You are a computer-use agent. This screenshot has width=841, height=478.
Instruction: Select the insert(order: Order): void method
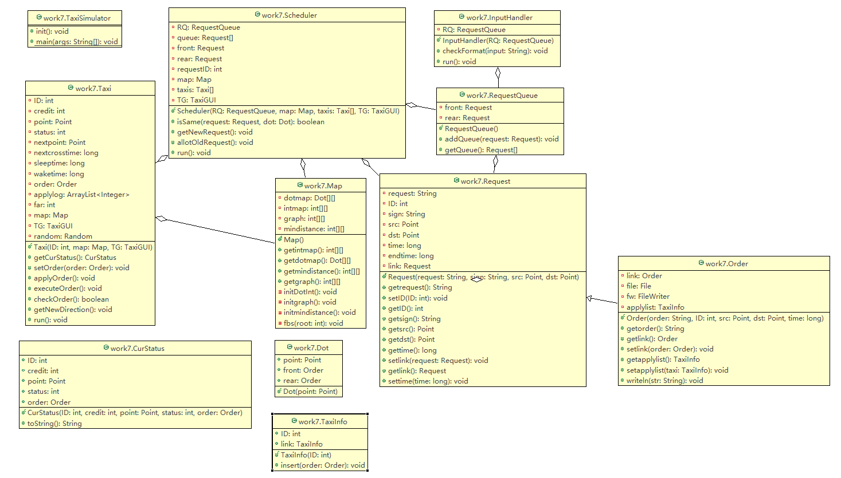tap(323, 465)
